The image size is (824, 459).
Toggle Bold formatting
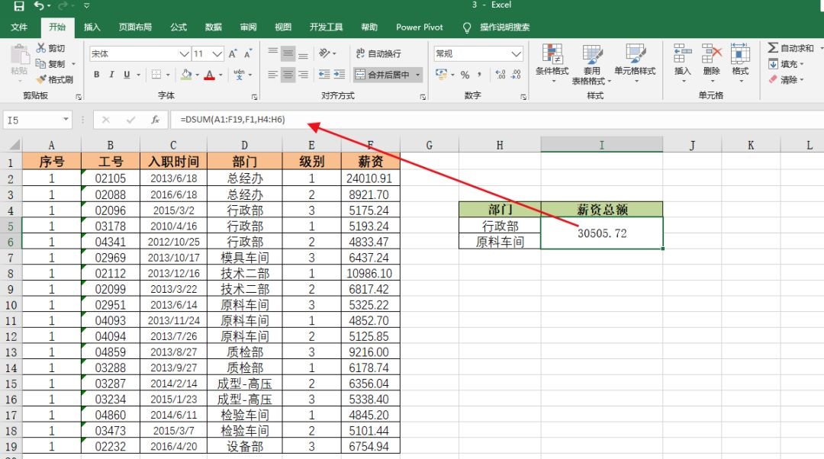[x=96, y=75]
